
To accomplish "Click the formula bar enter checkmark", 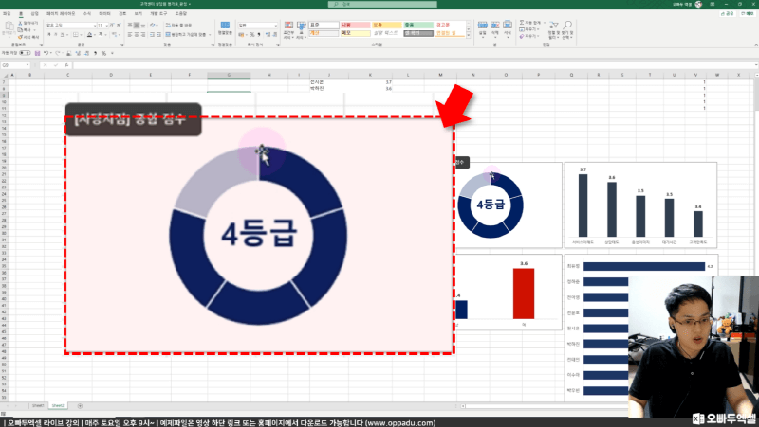I will pyautogui.click(x=56, y=65).
